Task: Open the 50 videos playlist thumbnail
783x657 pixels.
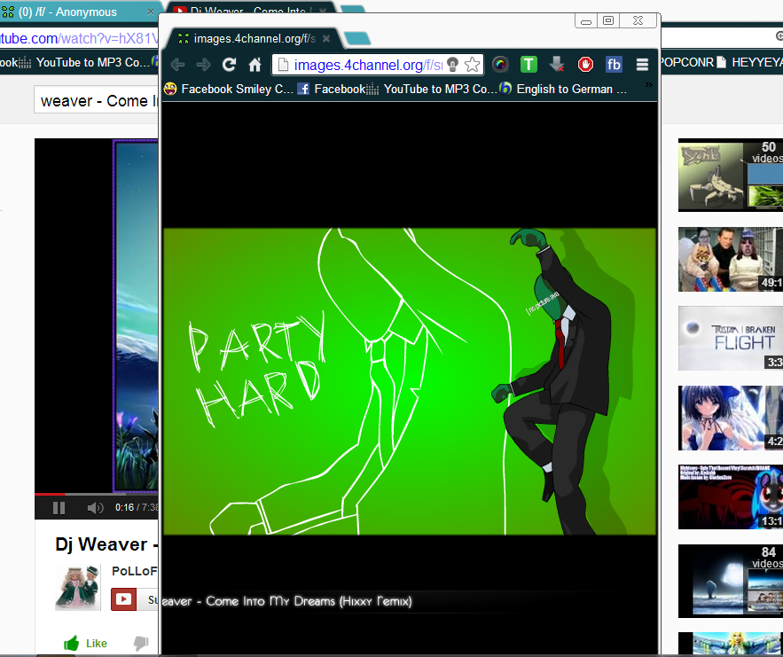Action: pyautogui.click(x=730, y=176)
